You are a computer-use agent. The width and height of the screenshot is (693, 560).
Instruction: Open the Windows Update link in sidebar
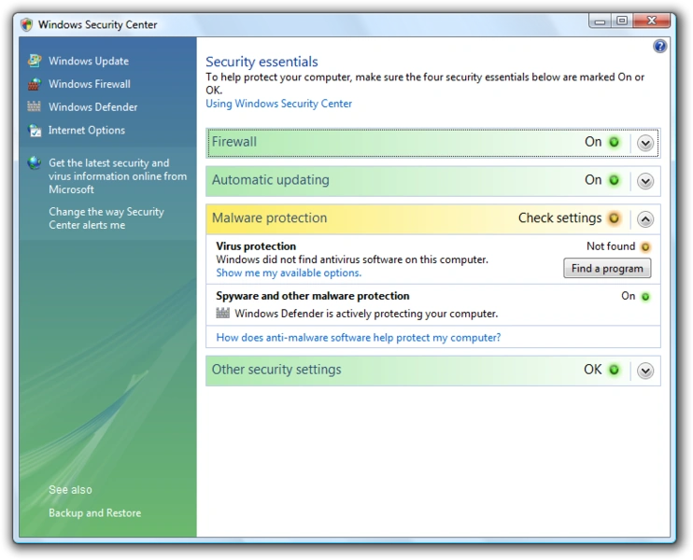point(89,61)
